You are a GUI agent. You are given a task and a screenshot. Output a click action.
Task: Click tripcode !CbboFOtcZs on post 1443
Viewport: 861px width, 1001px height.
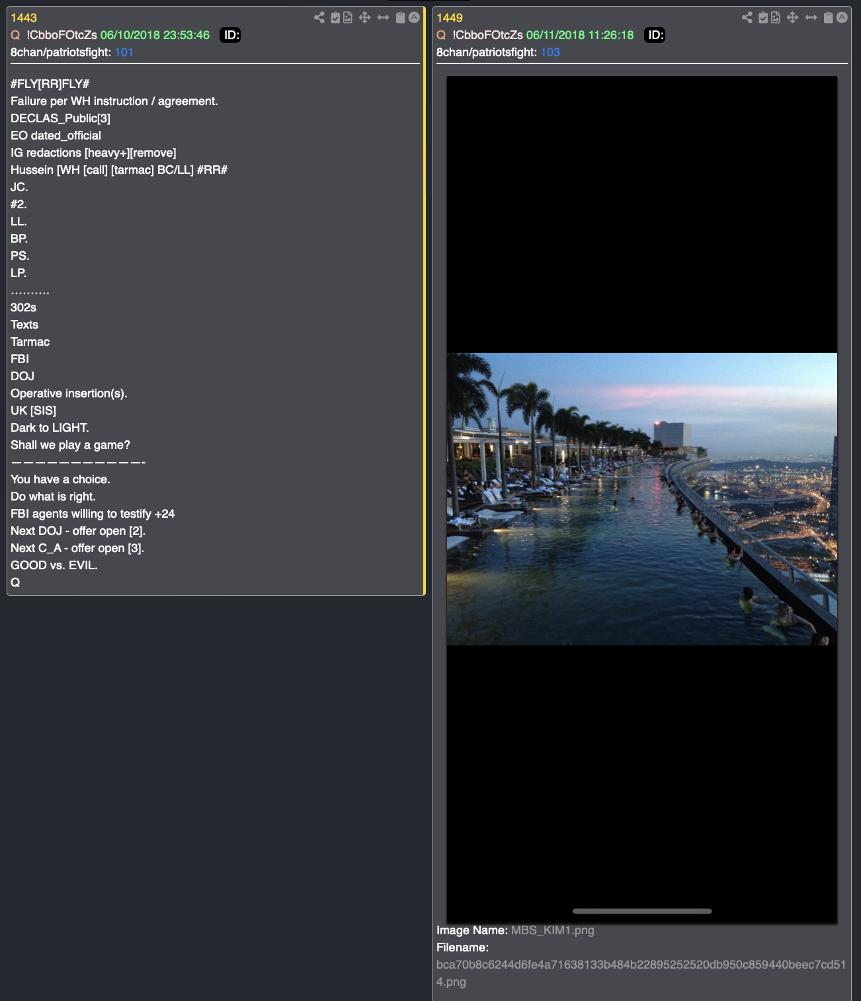62,35
